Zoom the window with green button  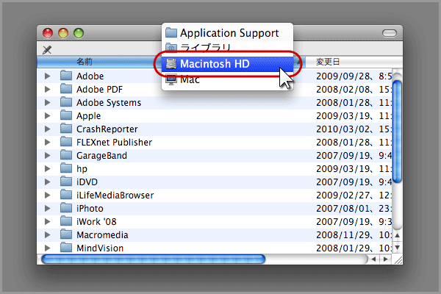(x=79, y=33)
